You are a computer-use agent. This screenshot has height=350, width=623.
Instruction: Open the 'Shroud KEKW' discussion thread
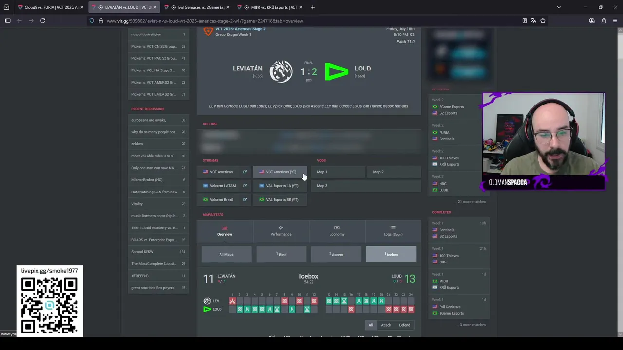159,252
